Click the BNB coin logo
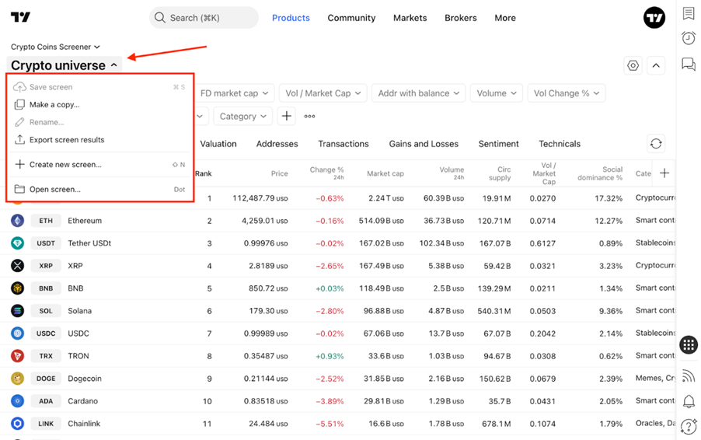 coord(17,288)
